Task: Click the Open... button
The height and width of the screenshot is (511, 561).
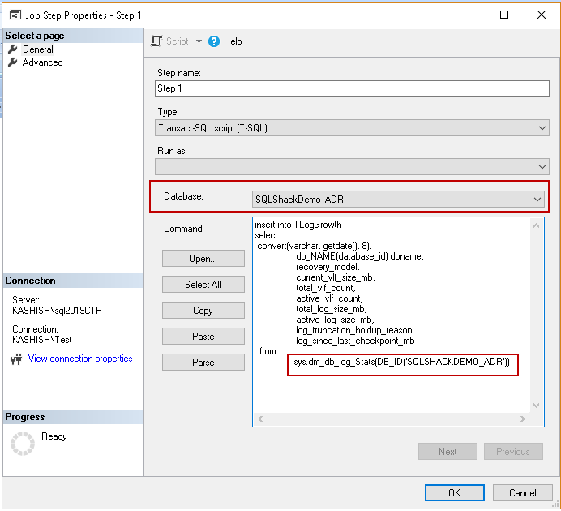Action: [x=203, y=259]
